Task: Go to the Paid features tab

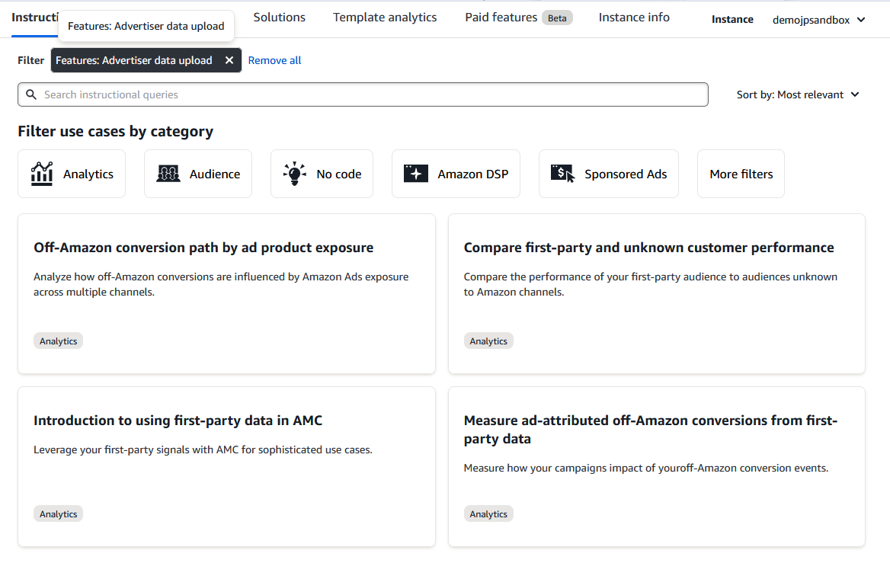Action: pyautogui.click(x=501, y=17)
